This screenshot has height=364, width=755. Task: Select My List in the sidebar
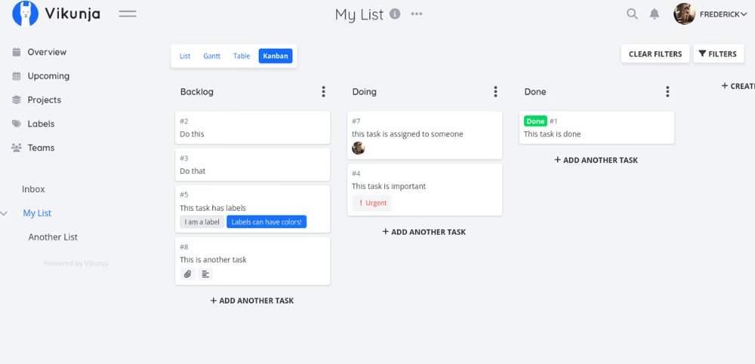point(37,213)
